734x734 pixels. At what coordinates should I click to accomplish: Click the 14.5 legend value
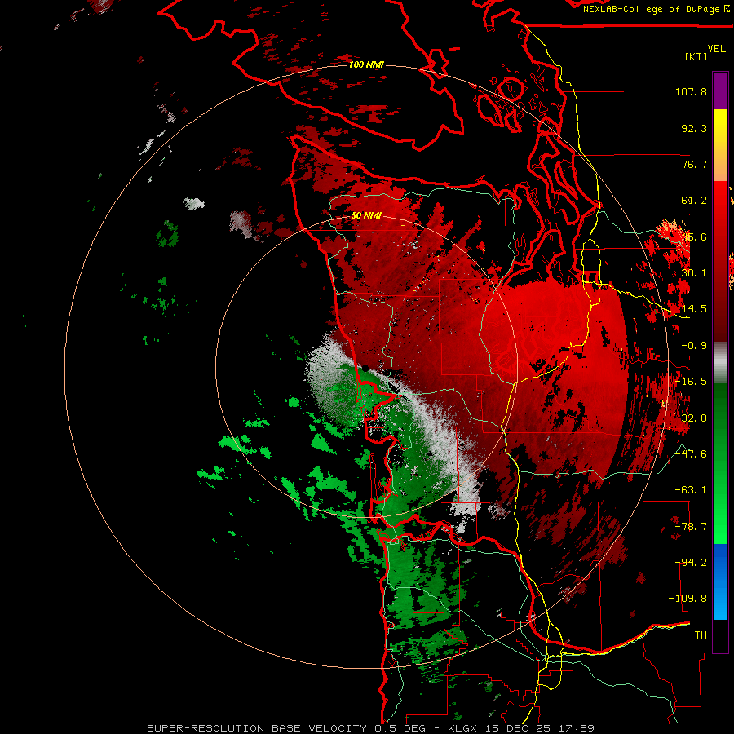694,309
